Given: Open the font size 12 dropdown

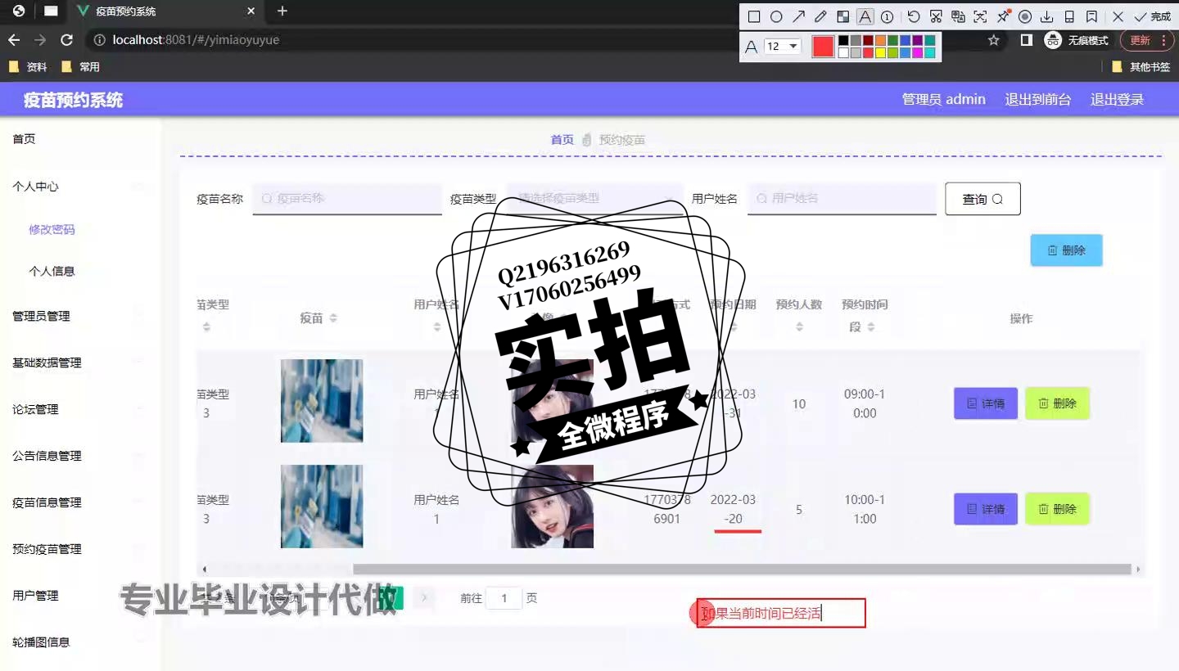Looking at the screenshot, I should [783, 47].
